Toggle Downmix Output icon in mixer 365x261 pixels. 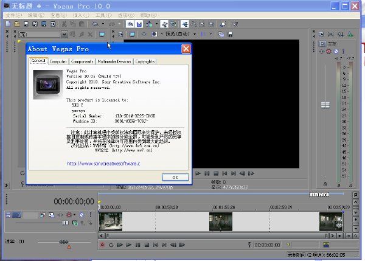330,35
